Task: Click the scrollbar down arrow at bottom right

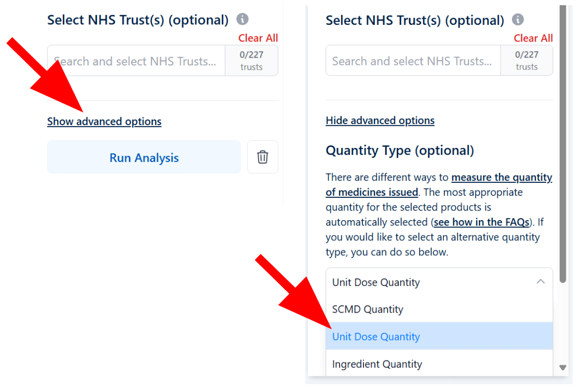Action: pos(563,367)
